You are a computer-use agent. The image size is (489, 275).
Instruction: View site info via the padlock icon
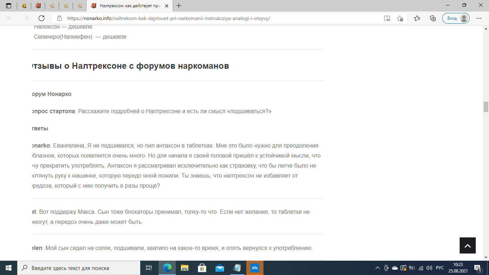point(59,18)
